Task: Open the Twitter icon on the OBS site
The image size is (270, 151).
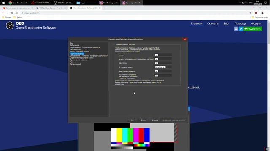Action: click(x=241, y=29)
